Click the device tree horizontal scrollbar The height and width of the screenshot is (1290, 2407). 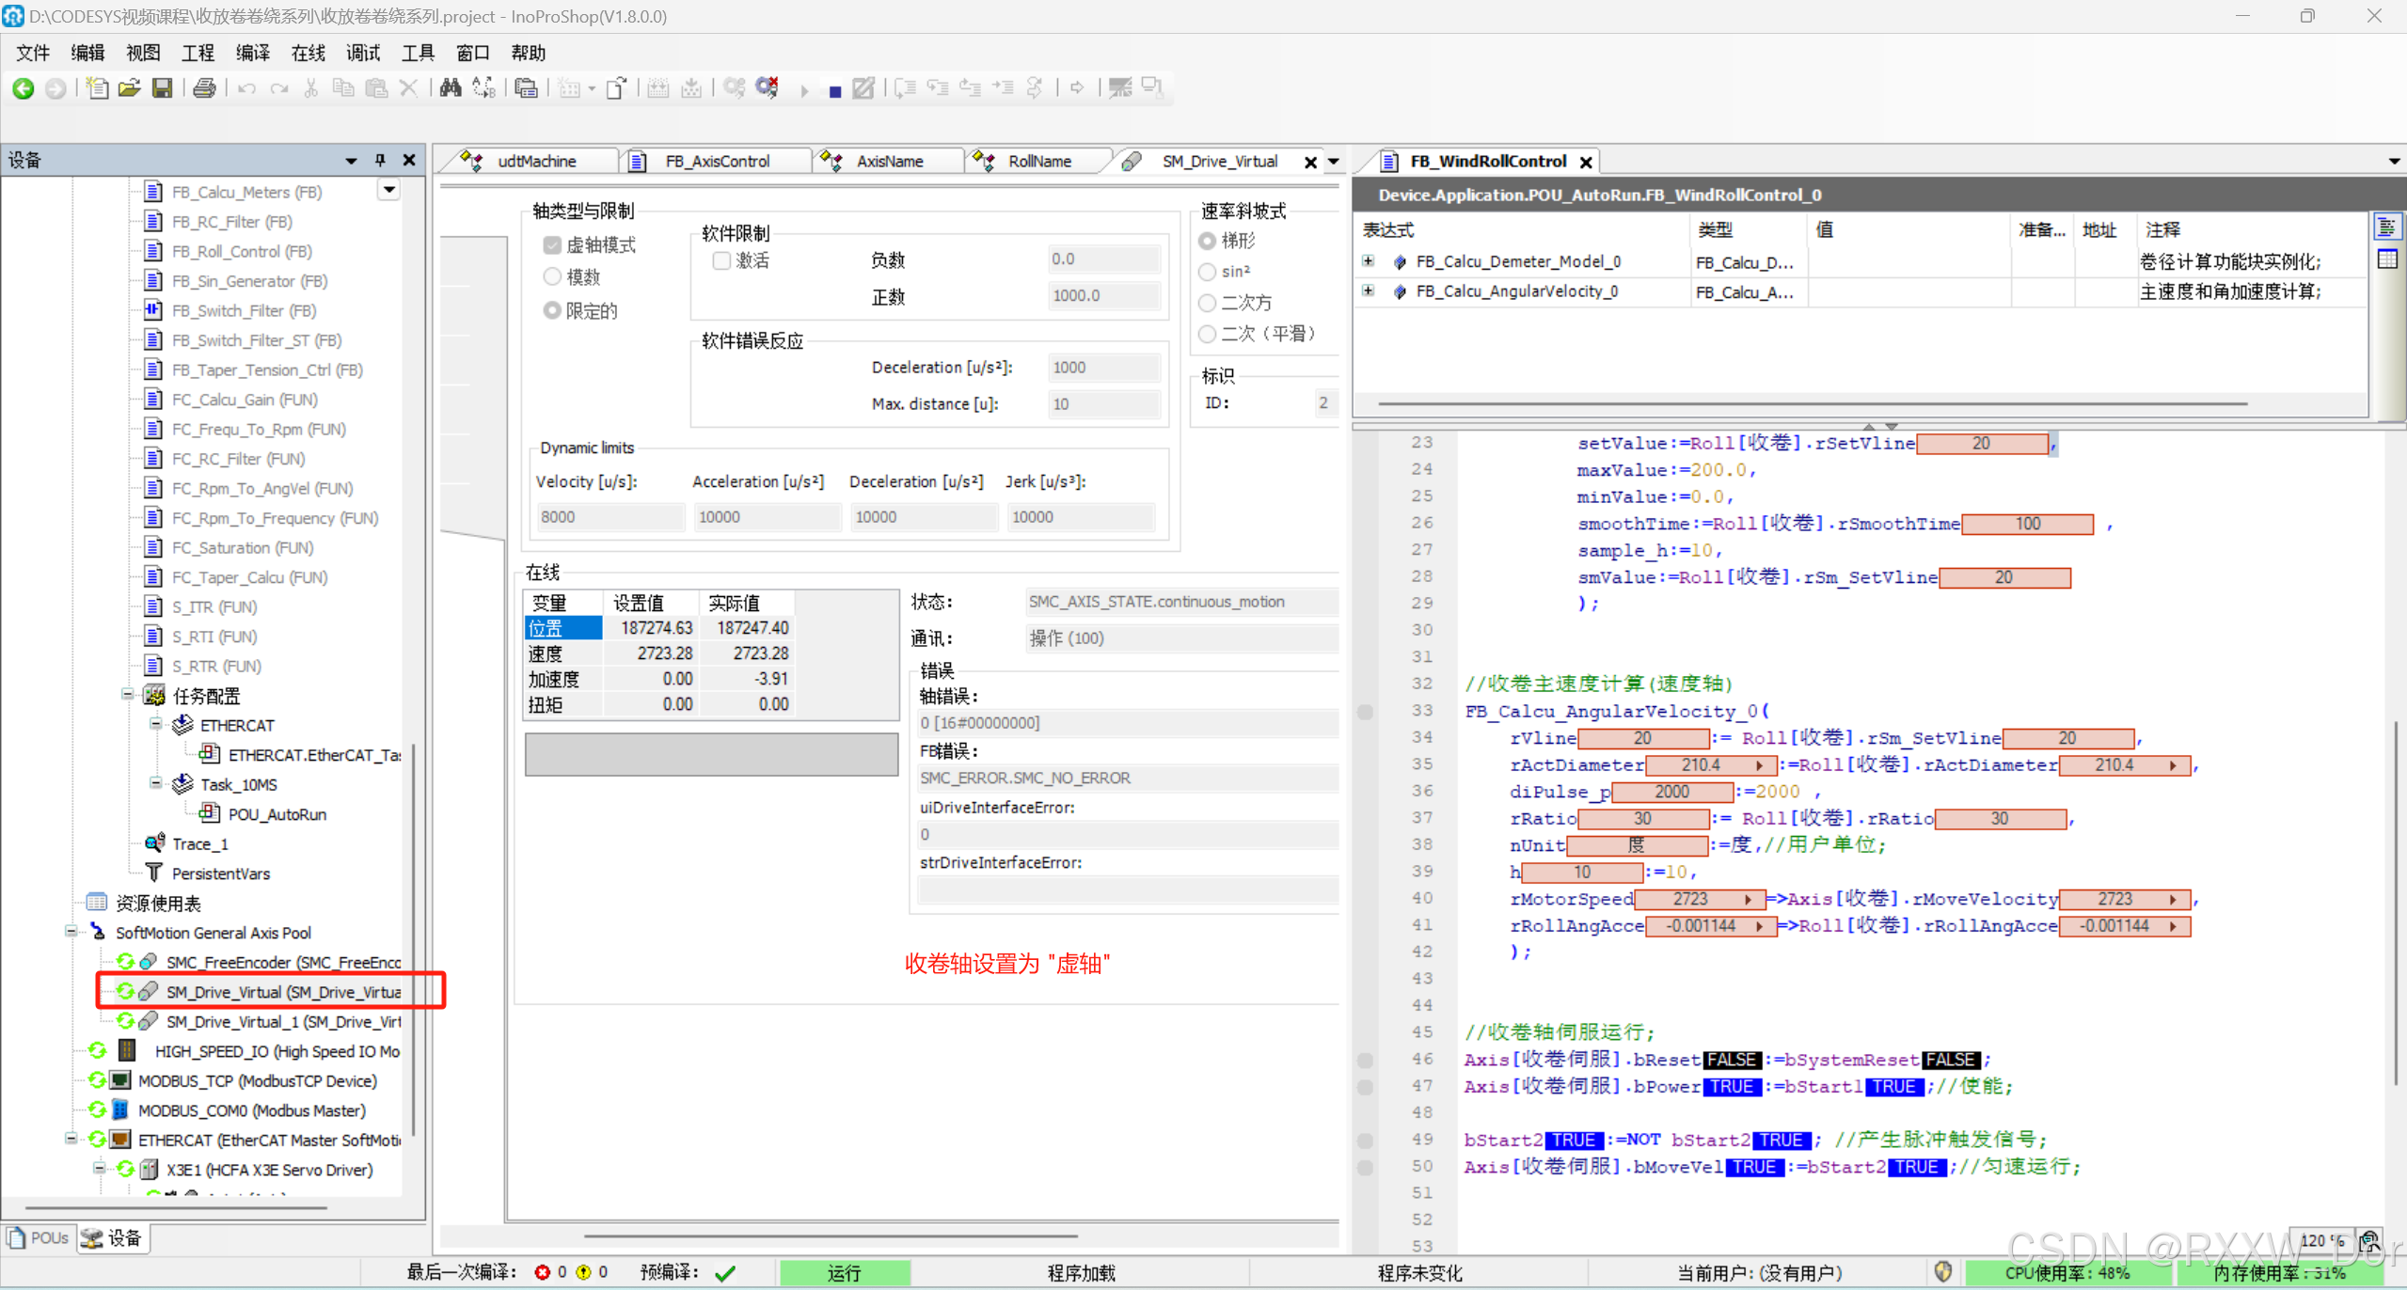177,1207
